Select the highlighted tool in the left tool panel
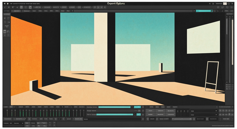Viewport: 237px width, 129px height. 5,31
